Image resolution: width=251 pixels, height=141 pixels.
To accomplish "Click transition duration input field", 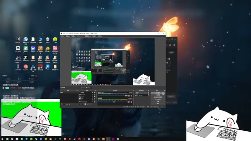I will 143,95.
